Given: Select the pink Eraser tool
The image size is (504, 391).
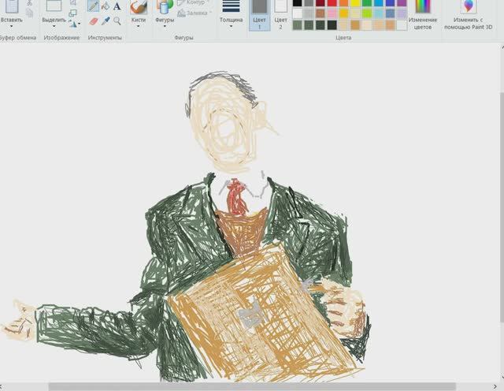Looking at the screenshot, I should 93,21.
